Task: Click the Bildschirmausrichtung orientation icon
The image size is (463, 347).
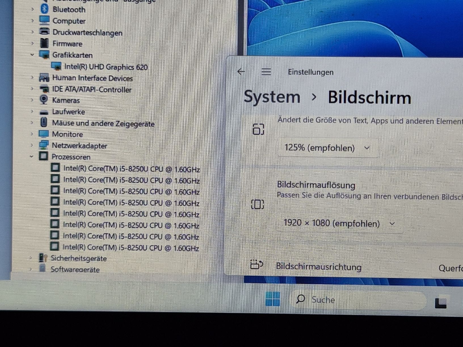Action: coord(256,264)
